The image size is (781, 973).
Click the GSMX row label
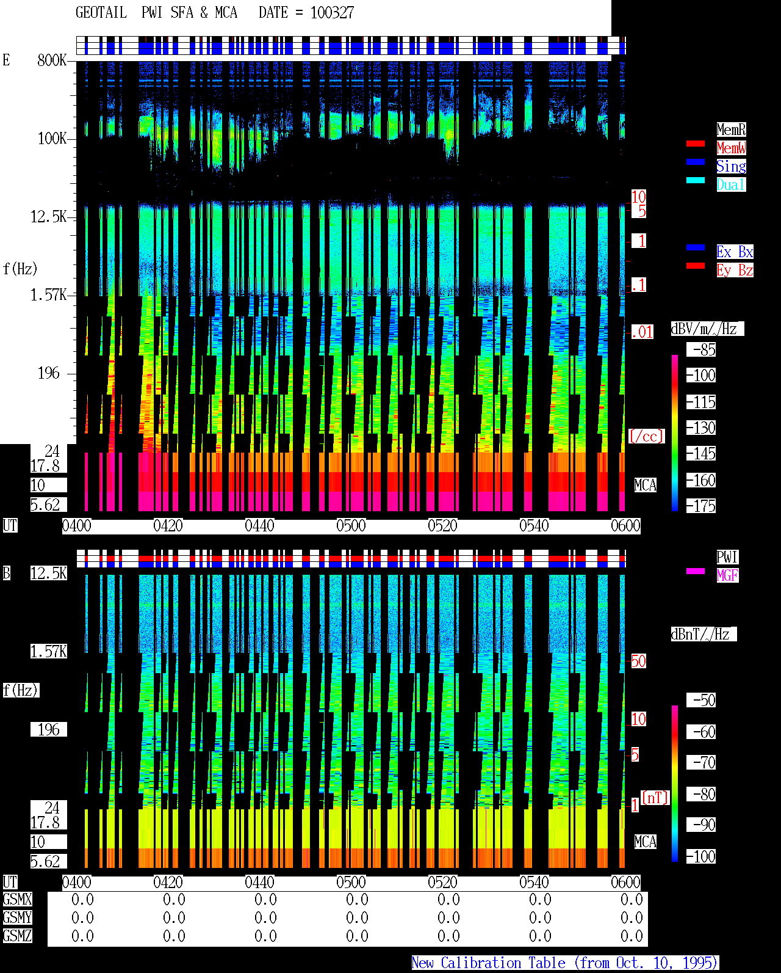click(x=17, y=899)
